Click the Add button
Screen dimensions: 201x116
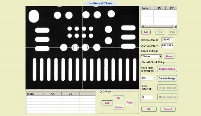pos(146,32)
